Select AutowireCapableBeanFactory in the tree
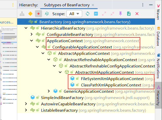This screenshot has height=120, width=162. (68, 104)
